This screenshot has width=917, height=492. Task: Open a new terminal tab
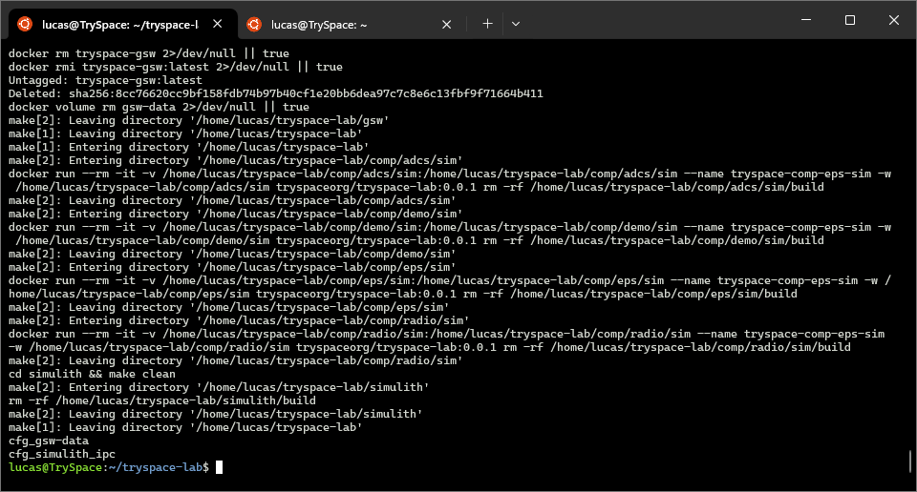coord(487,24)
